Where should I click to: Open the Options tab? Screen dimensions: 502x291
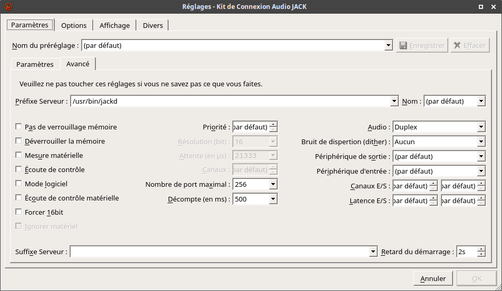74,25
